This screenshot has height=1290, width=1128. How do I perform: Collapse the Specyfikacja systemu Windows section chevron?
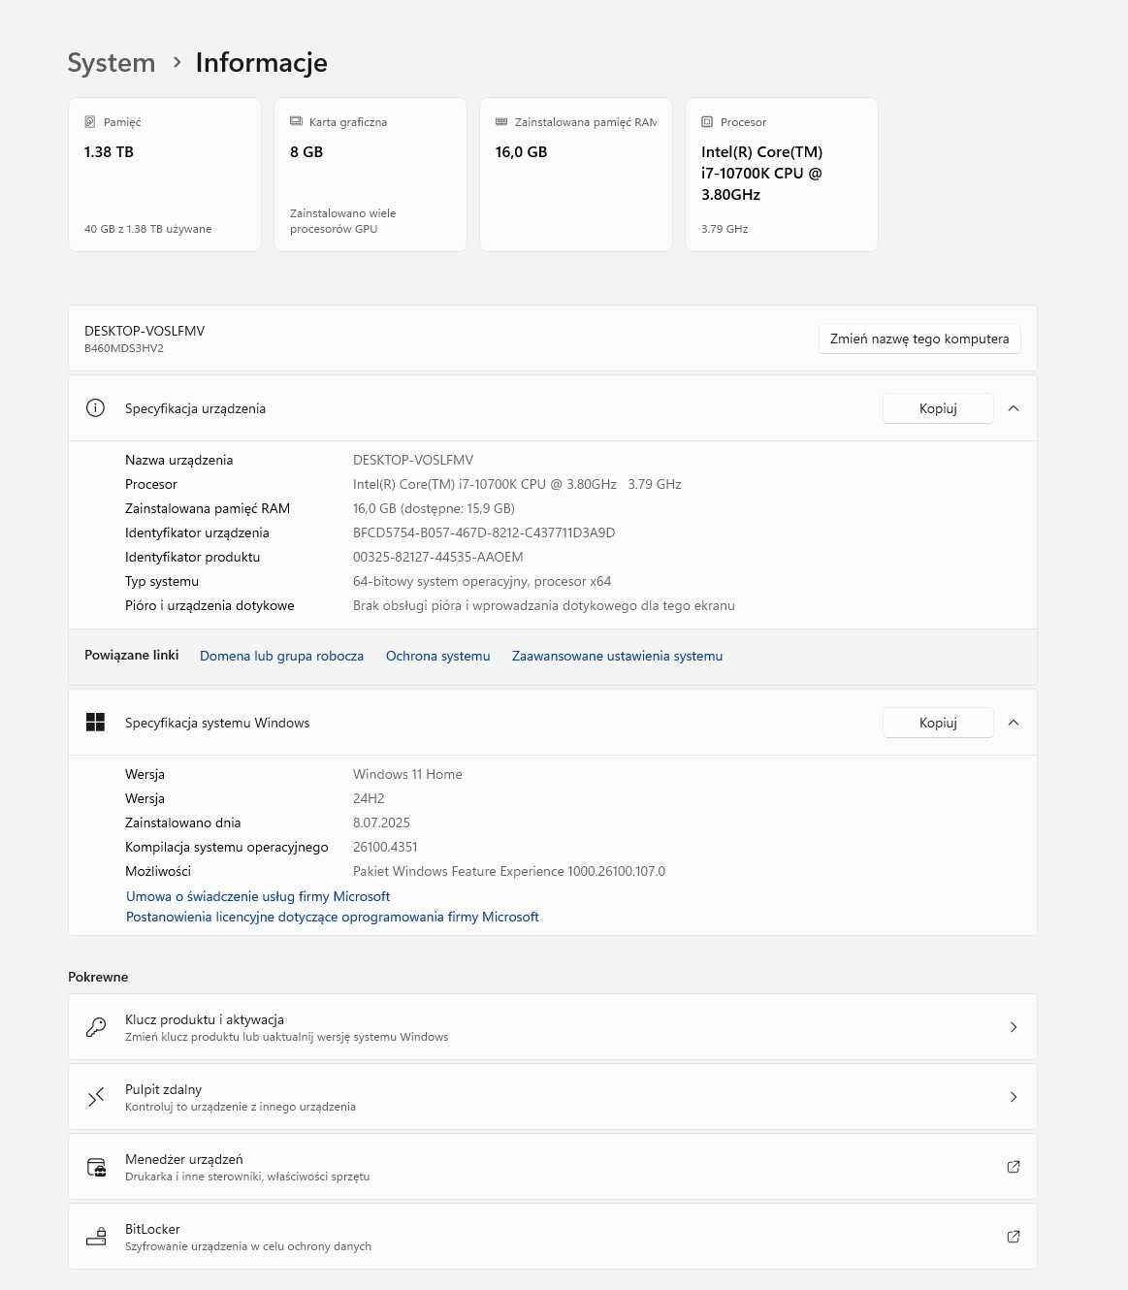pyautogui.click(x=1014, y=723)
